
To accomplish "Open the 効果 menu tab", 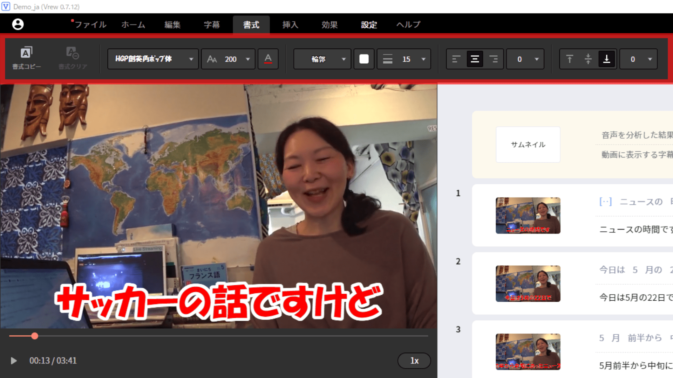I will (x=329, y=24).
